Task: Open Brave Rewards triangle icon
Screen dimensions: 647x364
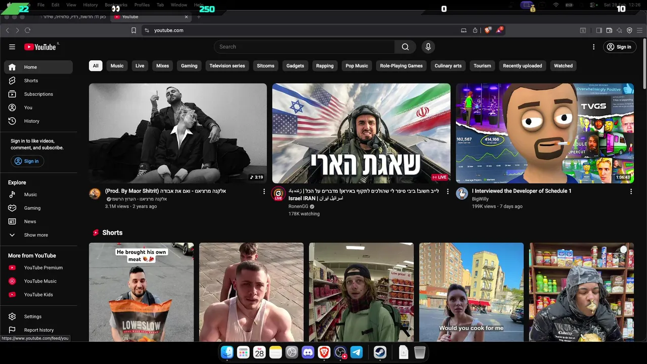Action: click(499, 30)
